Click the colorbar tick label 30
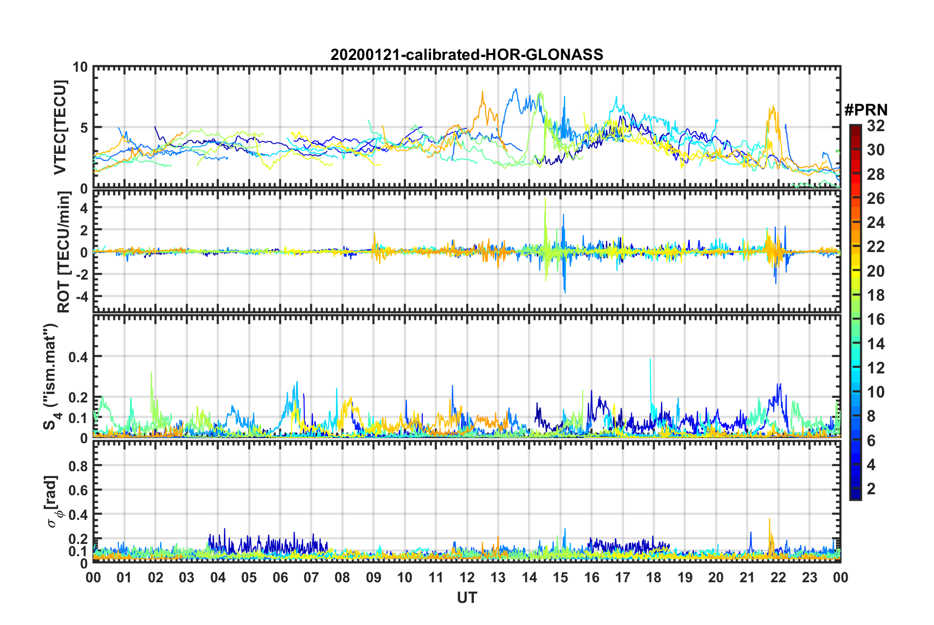934x625 pixels. coord(876,150)
